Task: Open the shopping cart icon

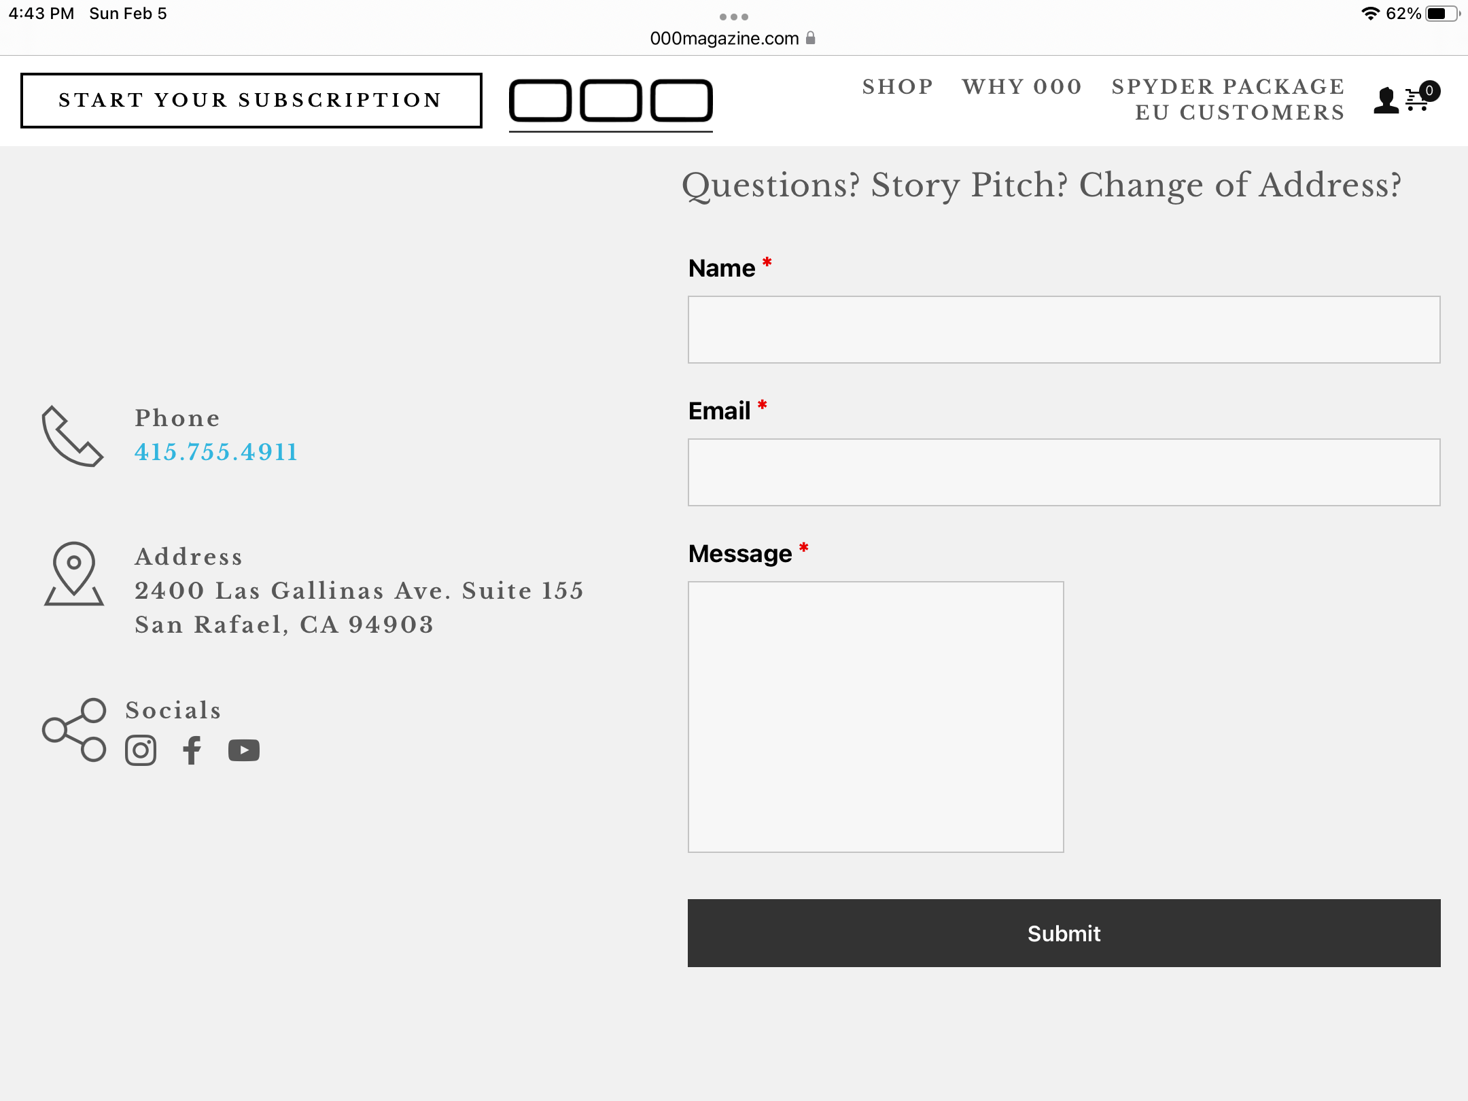Action: tap(1419, 99)
